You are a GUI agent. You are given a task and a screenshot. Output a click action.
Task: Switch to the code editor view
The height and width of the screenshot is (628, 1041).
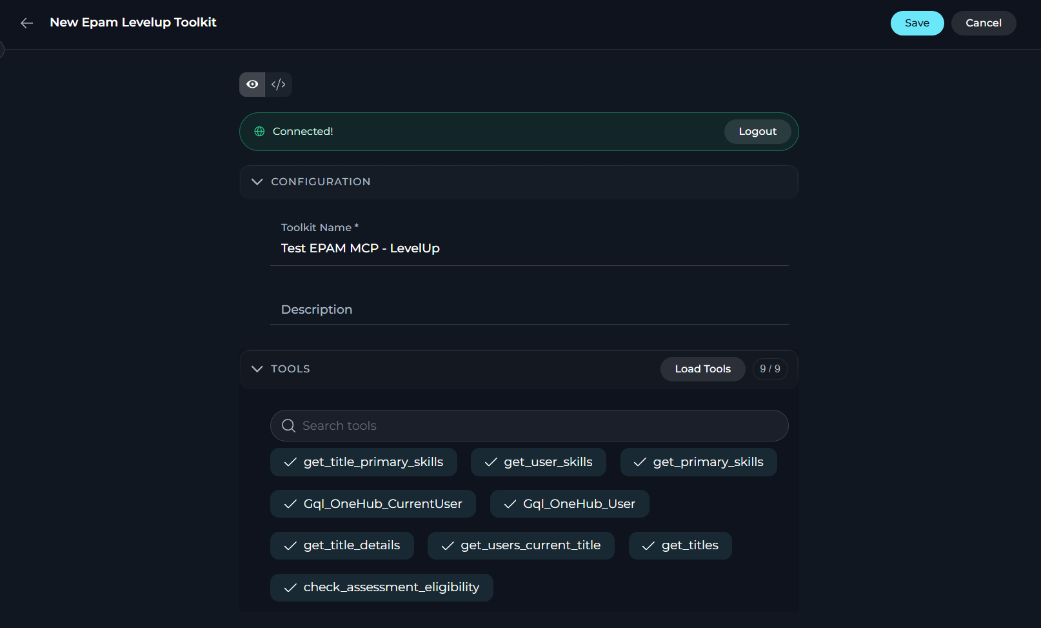coord(279,85)
